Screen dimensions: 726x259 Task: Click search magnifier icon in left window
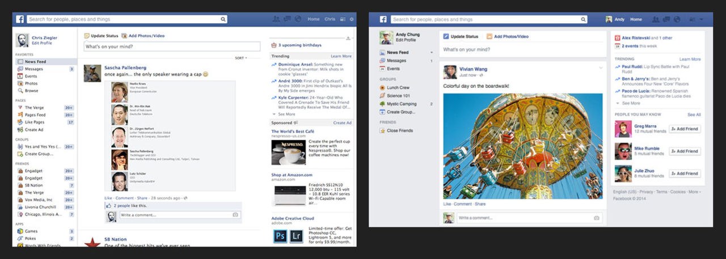tap(223, 19)
